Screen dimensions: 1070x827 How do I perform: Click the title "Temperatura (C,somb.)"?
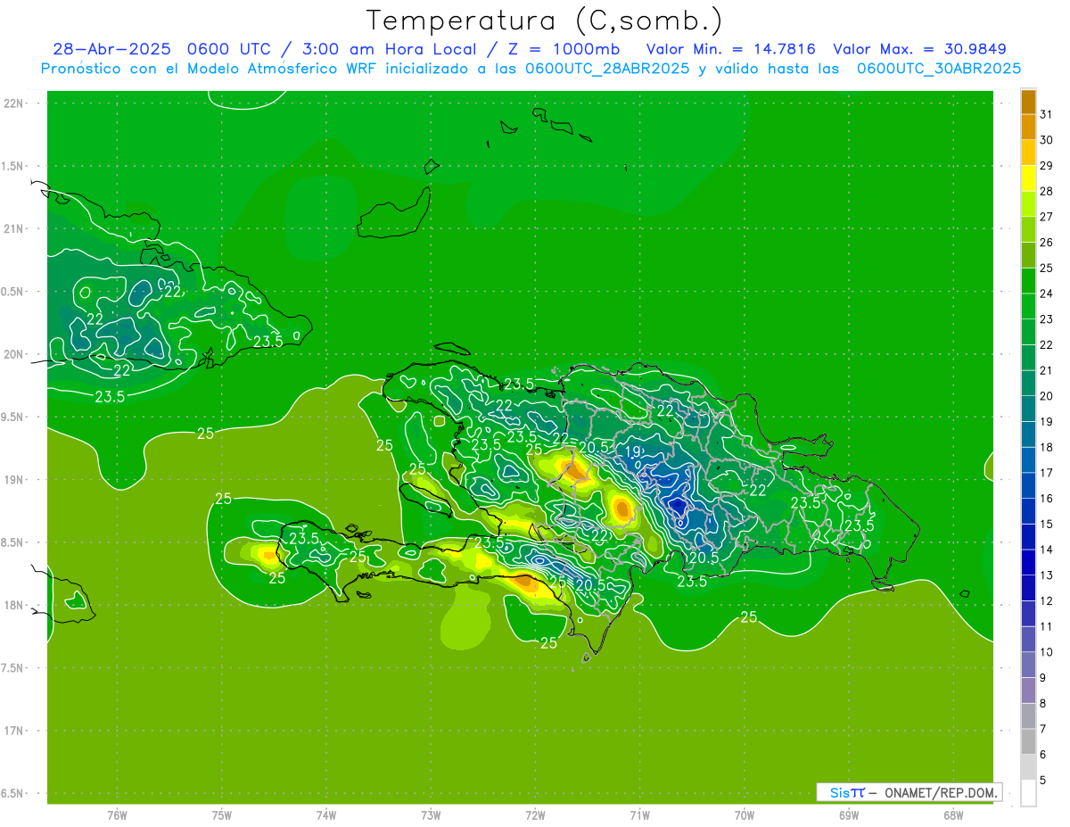click(544, 21)
